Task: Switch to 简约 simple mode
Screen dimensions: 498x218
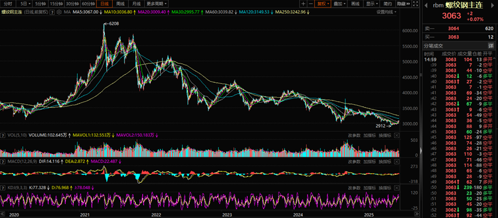Action: pos(387,4)
